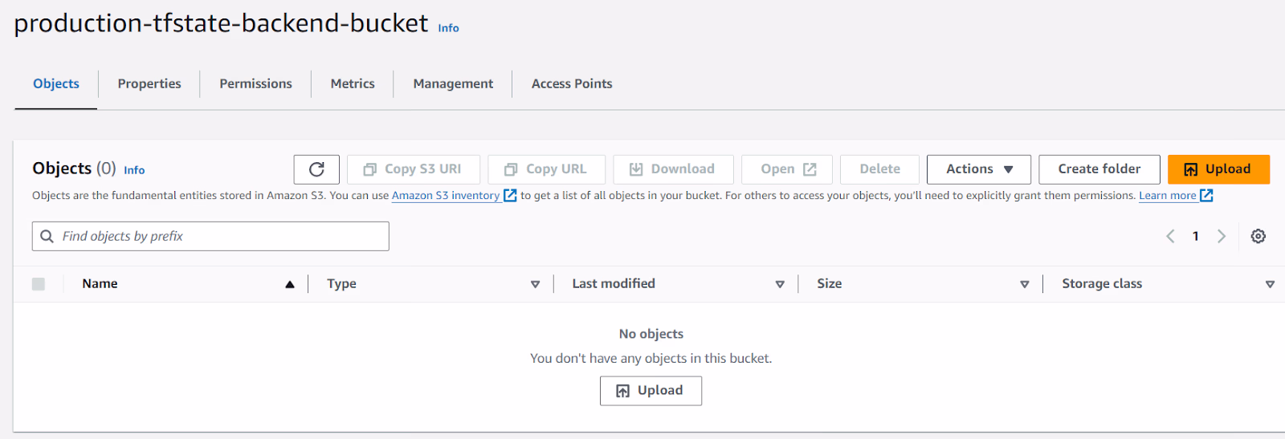The width and height of the screenshot is (1285, 439).
Task: Click the Download button
Action: 673,169
